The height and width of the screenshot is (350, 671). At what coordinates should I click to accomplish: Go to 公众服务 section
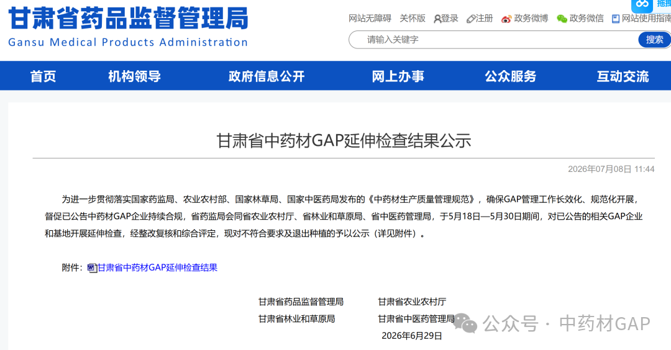(x=511, y=76)
